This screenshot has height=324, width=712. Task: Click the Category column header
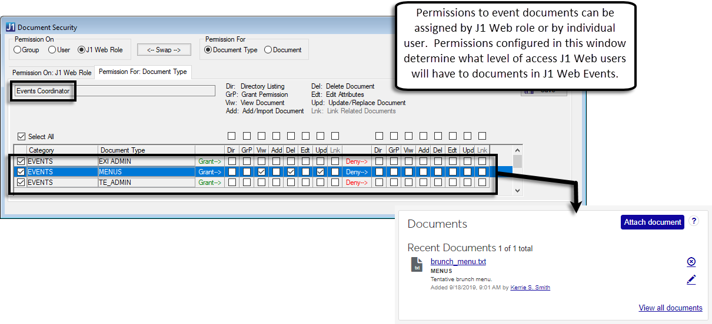coord(62,150)
